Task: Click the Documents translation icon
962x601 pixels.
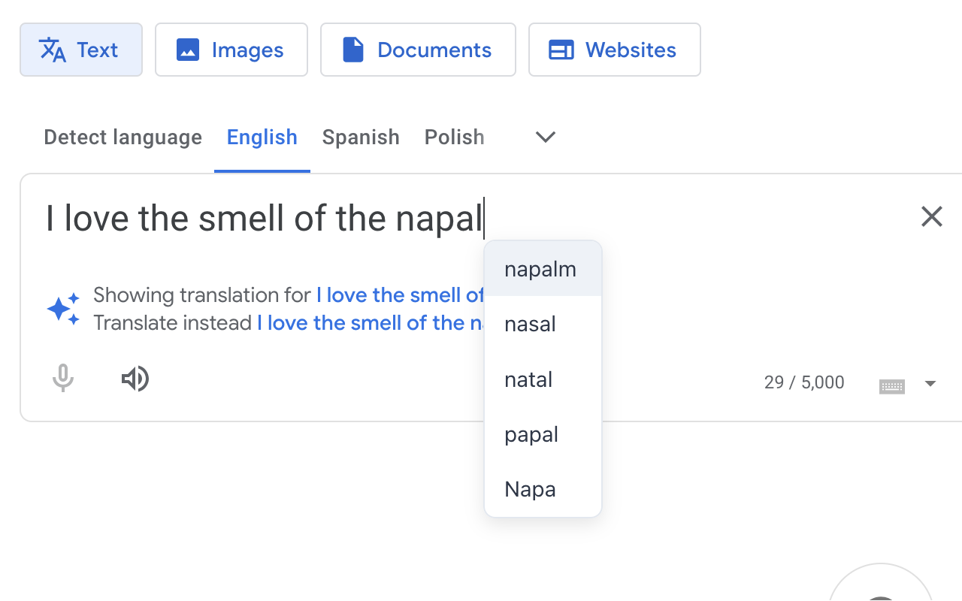Action: tap(353, 50)
